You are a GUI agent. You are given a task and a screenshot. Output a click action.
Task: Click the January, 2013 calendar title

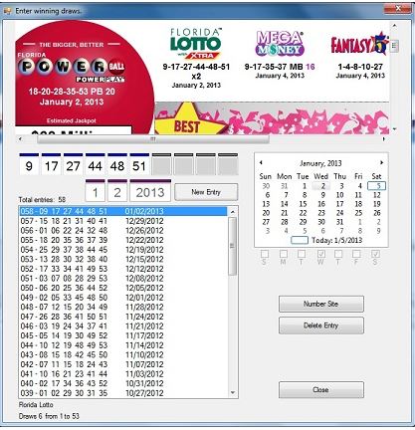point(320,163)
